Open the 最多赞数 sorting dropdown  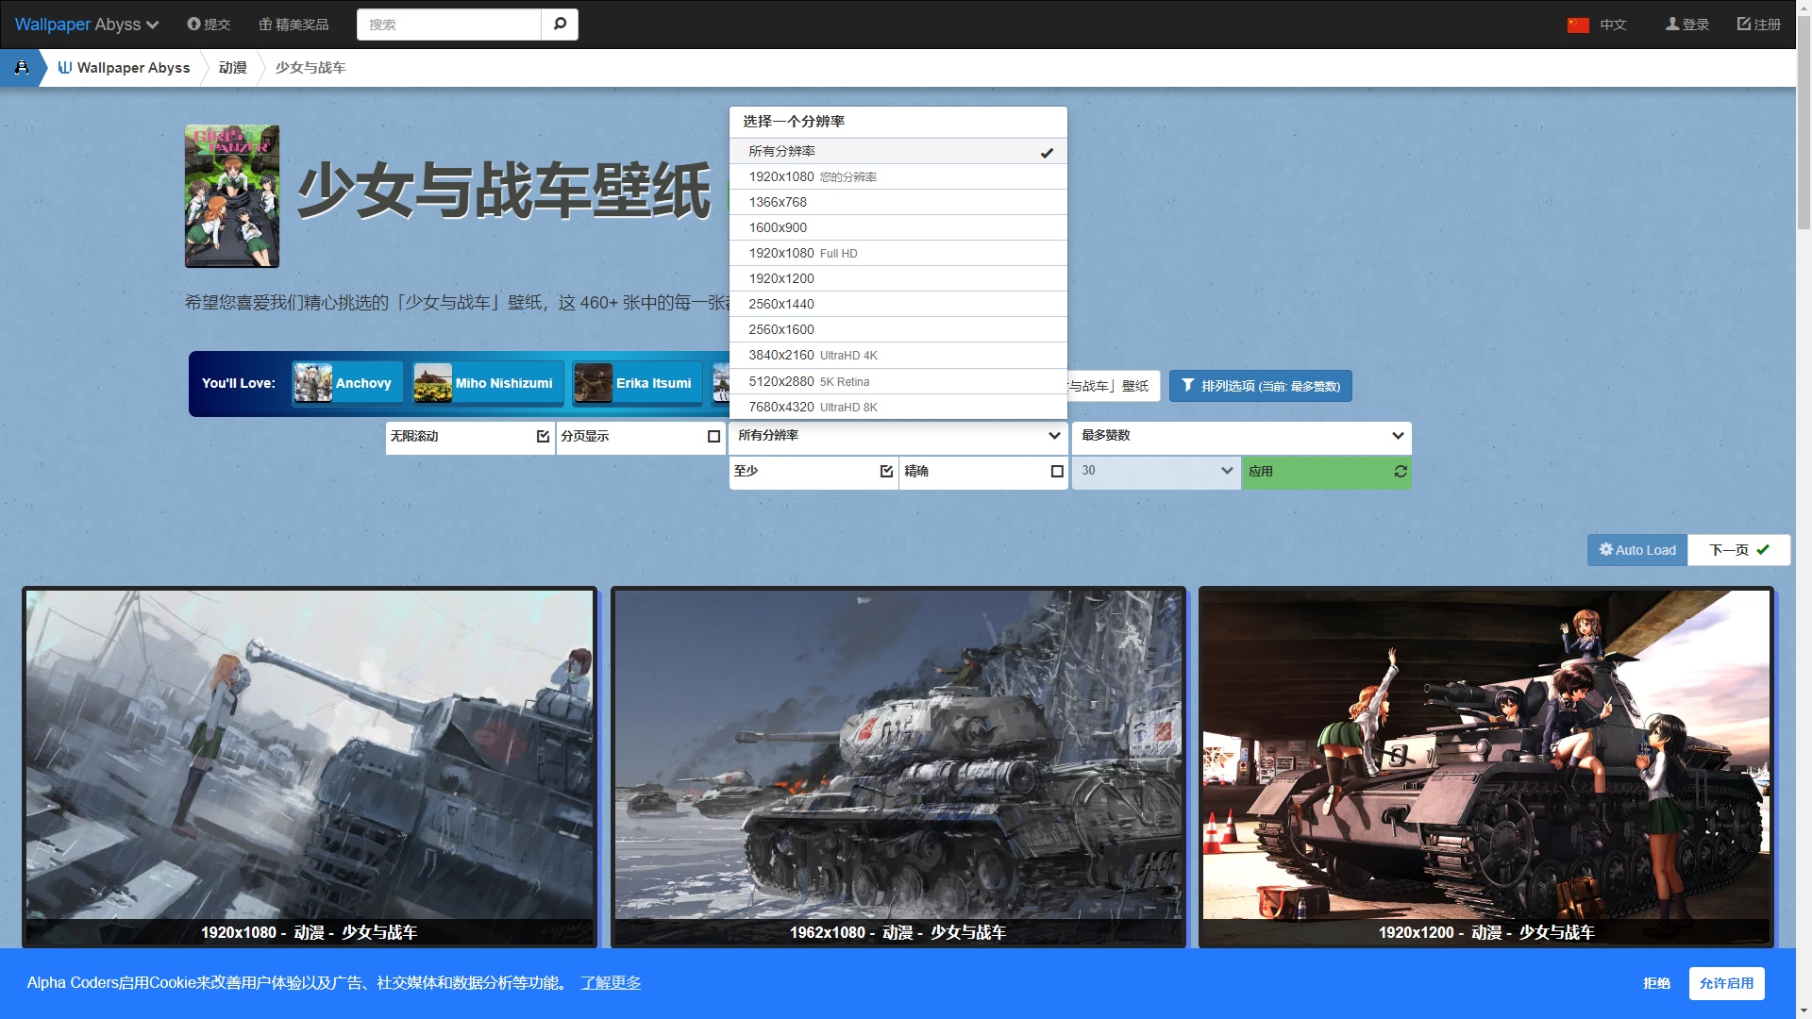[1241, 436]
